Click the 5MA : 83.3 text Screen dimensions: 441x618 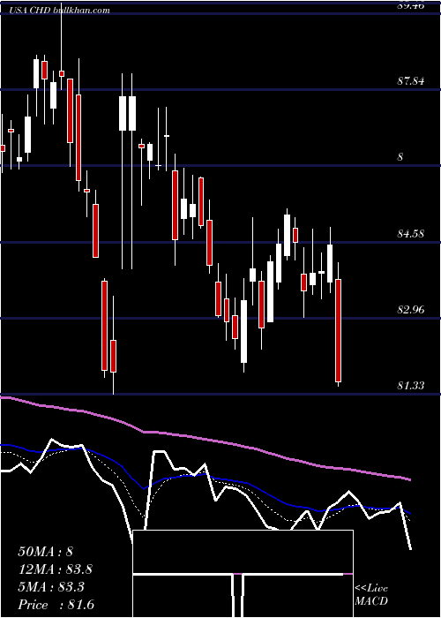click(52, 587)
